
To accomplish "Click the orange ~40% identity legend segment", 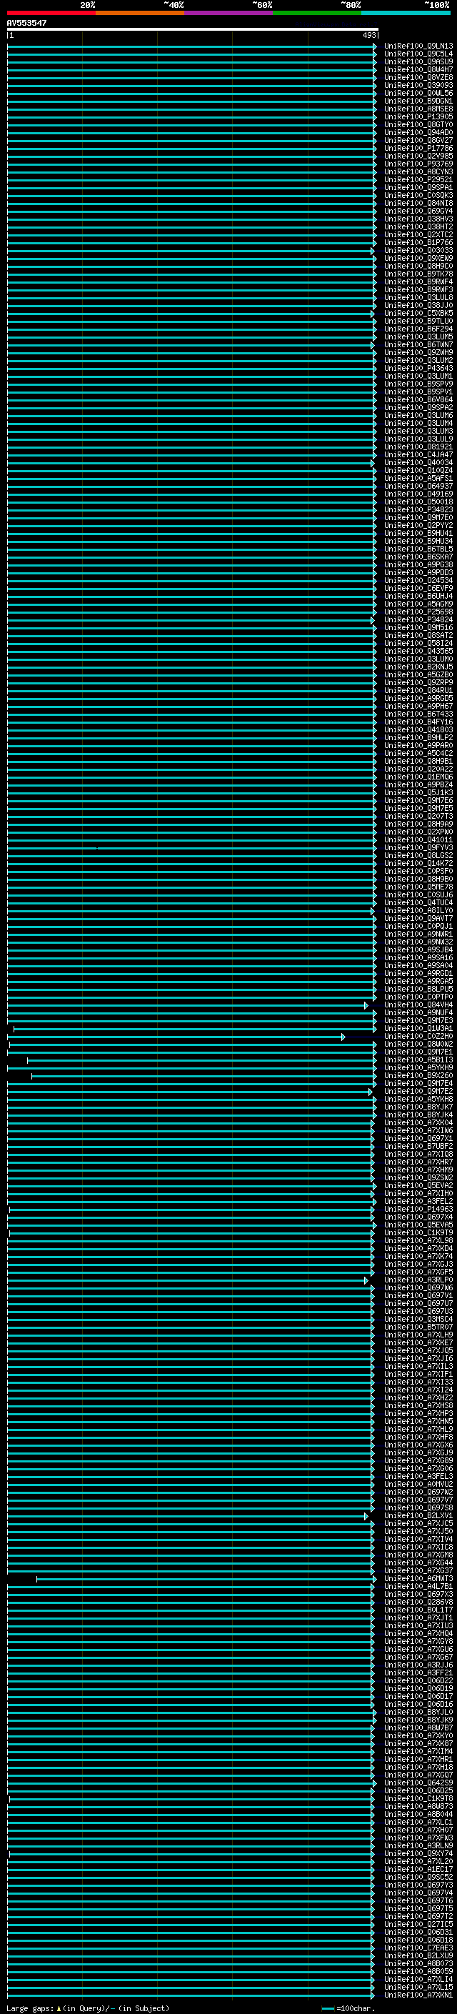I will point(140,13).
